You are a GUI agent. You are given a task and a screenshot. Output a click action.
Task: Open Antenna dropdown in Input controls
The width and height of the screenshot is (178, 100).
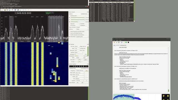point(82,29)
